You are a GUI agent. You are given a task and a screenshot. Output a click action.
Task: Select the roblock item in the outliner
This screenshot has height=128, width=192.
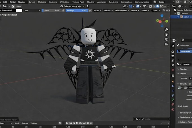click(x=181, y=17)
